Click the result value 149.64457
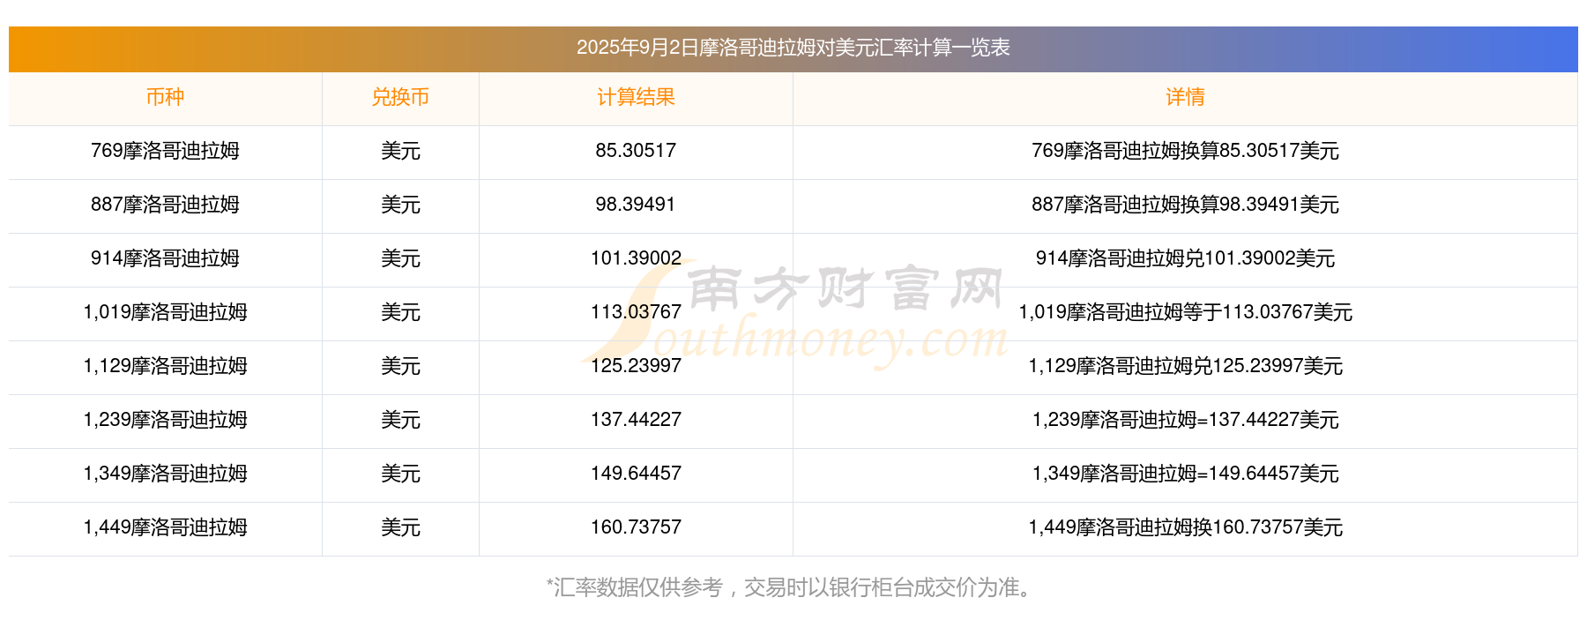Screen dimensions: 1587x635 point(636,474)
